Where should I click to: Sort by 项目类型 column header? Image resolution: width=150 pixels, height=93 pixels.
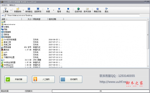[x=40, y=19]
